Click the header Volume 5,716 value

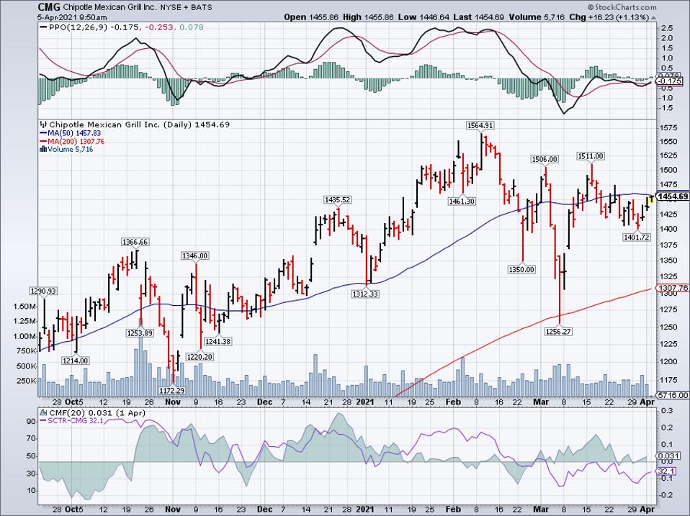coord(537,17)
